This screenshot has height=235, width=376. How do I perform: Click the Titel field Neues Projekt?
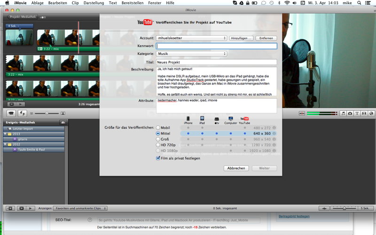tap(217, 62)
